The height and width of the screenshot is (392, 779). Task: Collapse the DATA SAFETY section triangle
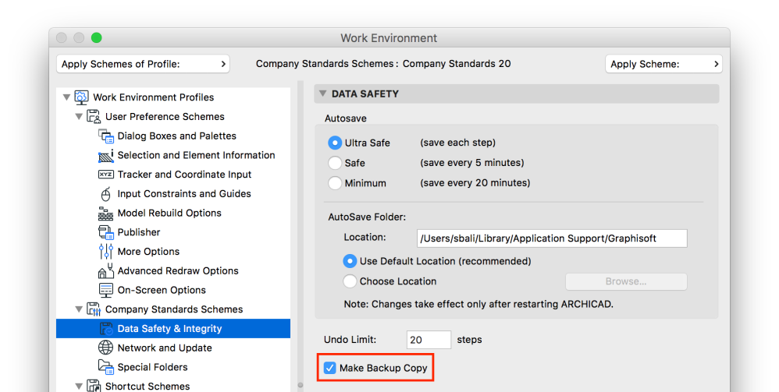pos(323,94)
